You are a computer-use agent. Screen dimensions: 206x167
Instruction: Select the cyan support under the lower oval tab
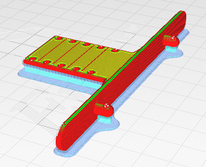tap(104, 119)
